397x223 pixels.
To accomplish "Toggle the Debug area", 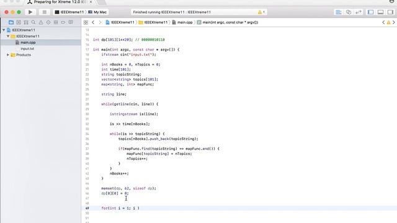I will pyautogui.click(x=380, y=12).
